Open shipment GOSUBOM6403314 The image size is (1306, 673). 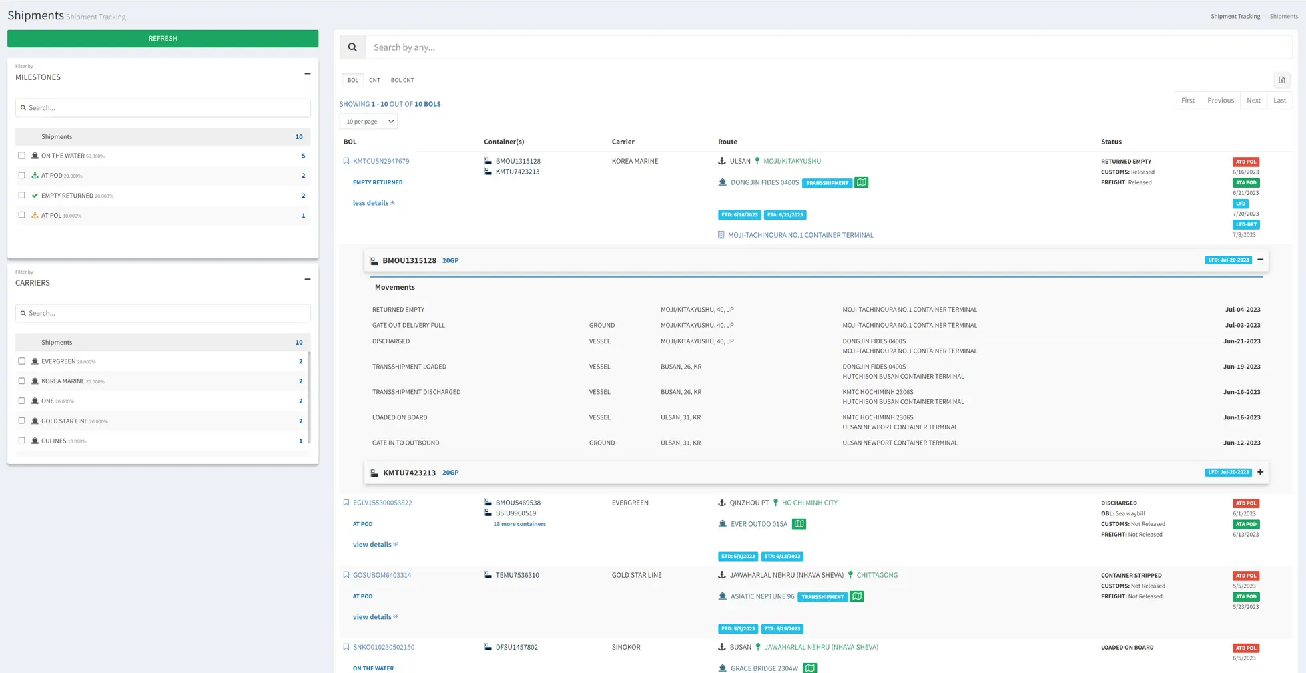pos(382,574)
